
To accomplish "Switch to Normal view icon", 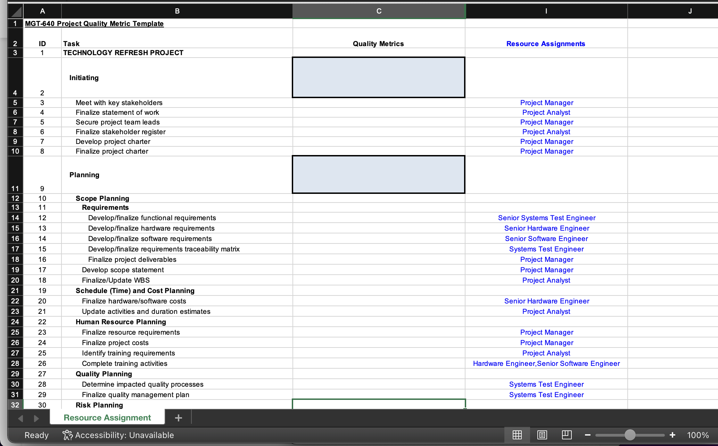I will (x=517, y=435).
